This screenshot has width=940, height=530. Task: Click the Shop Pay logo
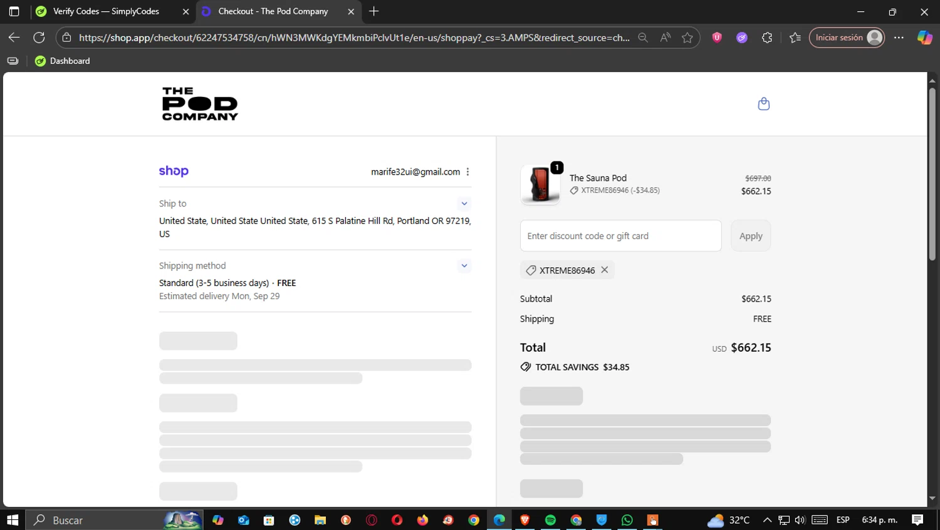(174, 171)
